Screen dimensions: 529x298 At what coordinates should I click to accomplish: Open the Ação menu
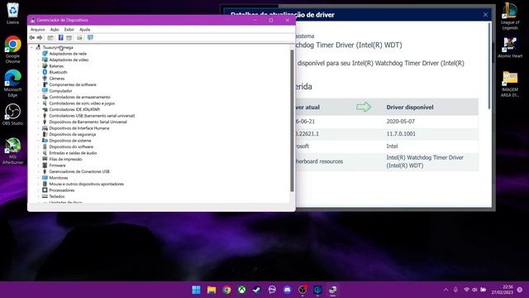coord(55,30)
